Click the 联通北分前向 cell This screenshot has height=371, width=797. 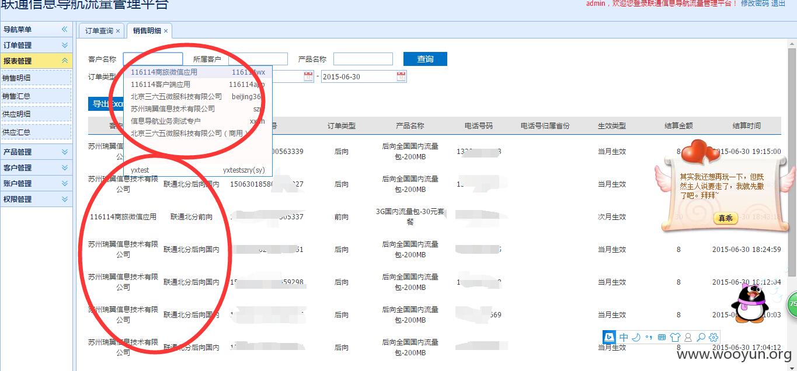(192, 217)
